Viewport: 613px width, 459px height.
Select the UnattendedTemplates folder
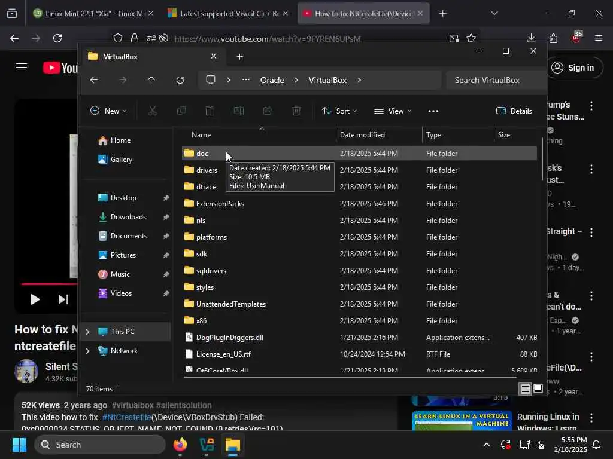pyautogui.click(x=359, y=304)
